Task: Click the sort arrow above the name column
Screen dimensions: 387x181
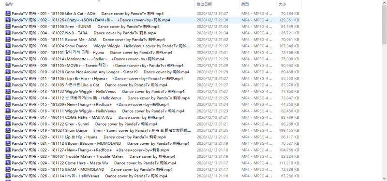Action: [x=99, y=1]
